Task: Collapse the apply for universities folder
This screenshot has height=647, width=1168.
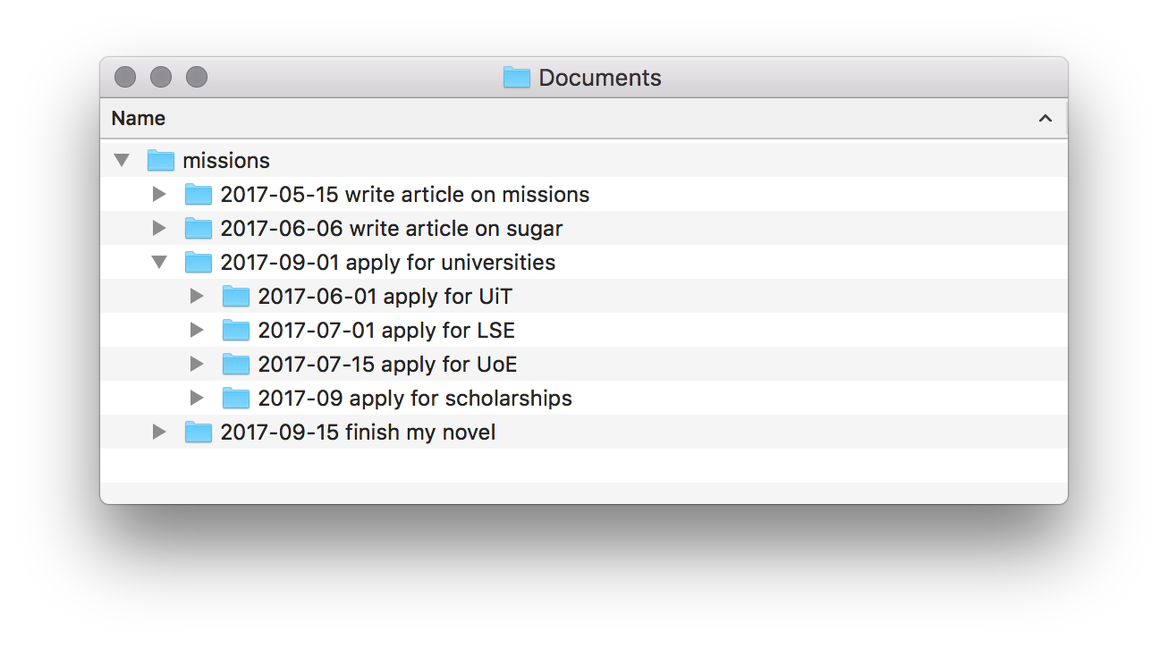Action: pos(160,263)
